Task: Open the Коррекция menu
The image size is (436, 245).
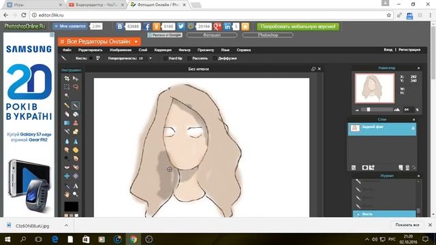Action: (x=163, y=50)
